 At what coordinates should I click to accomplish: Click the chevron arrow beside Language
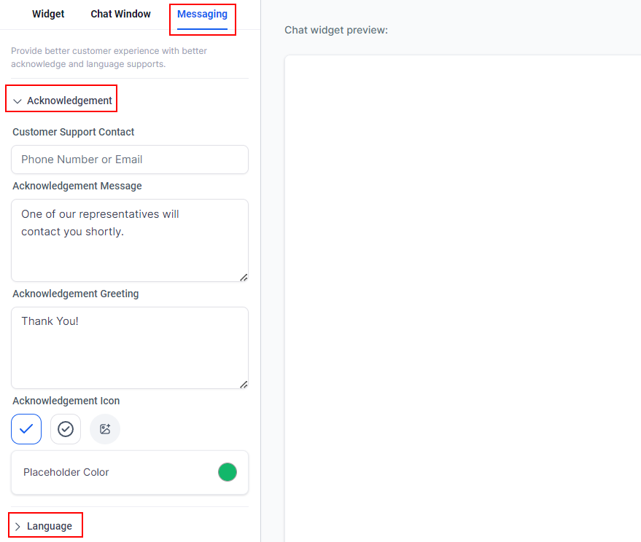click(x=18, y=526)
